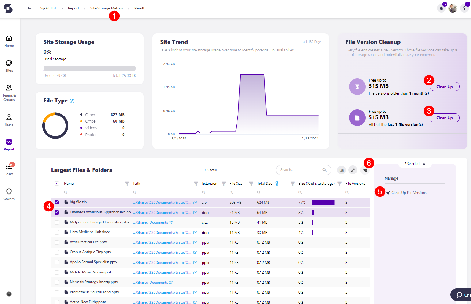Open the notifications bell
This screenshot has width=471, height=304.
tap(441, 8)
